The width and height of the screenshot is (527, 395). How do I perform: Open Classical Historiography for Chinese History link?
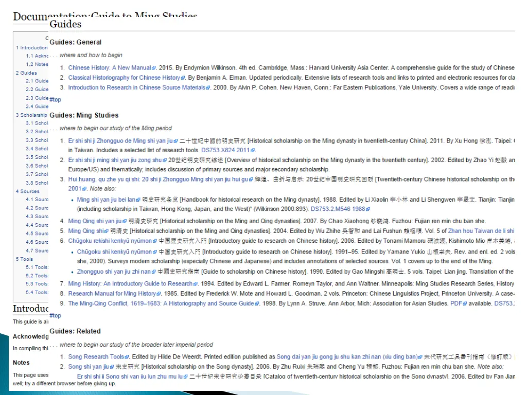tap(124, 78)
